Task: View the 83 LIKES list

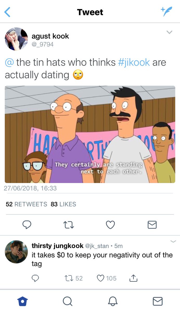Action: point(63,204)
